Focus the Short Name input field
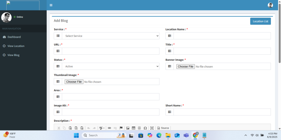 tap(222, 112)
